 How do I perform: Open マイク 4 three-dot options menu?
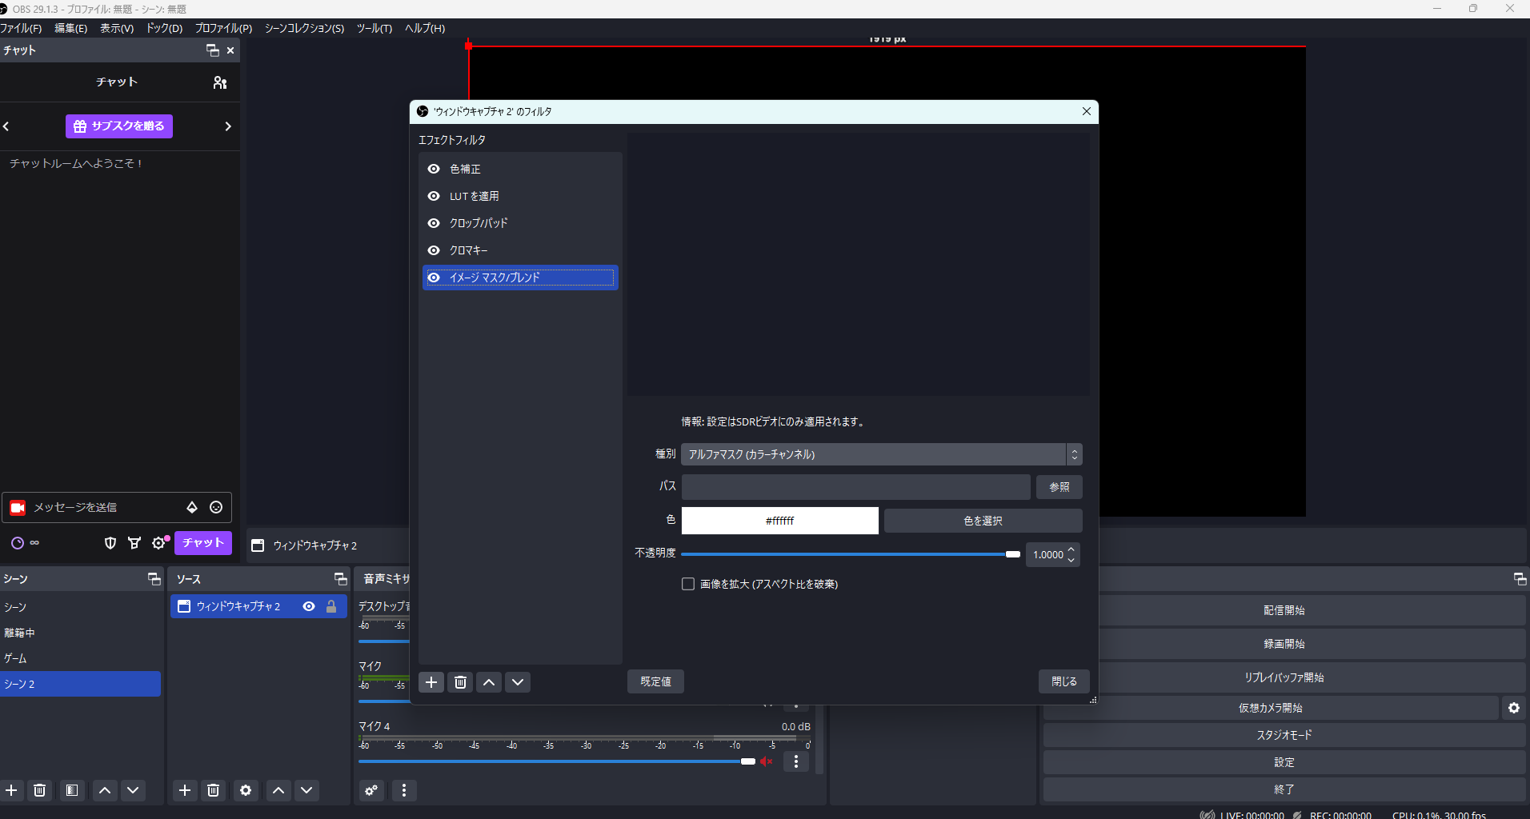click(796, 761)
